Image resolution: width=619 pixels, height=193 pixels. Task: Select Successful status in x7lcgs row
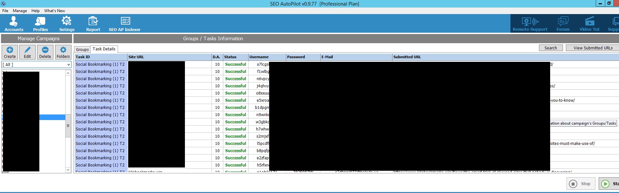[235, 64]
